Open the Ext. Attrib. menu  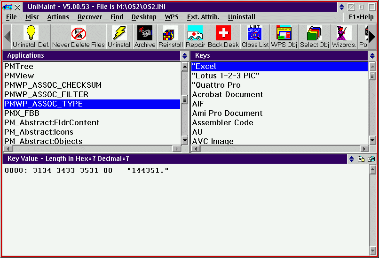click(203, 17)
